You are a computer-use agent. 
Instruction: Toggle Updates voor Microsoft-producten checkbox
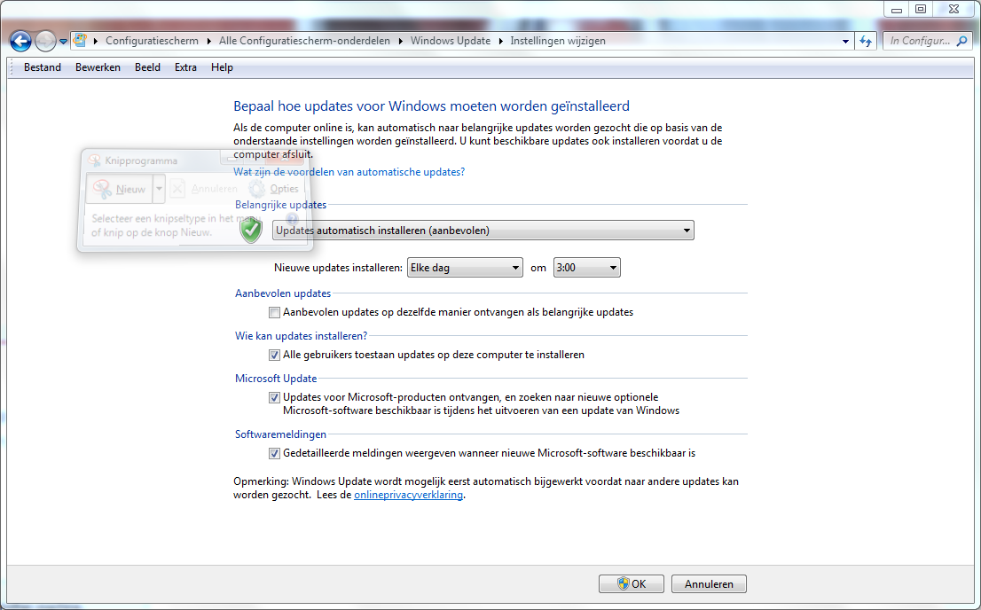tap(274, 397)
